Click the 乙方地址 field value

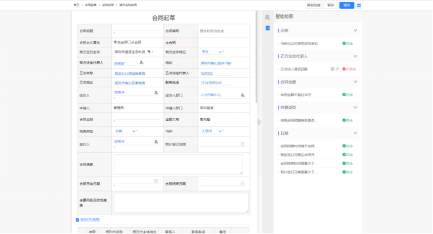pos(130,83)
